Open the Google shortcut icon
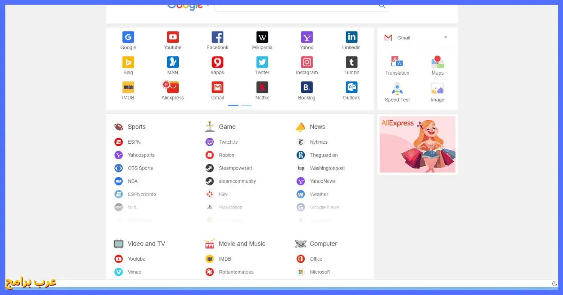 click(128, 37)
